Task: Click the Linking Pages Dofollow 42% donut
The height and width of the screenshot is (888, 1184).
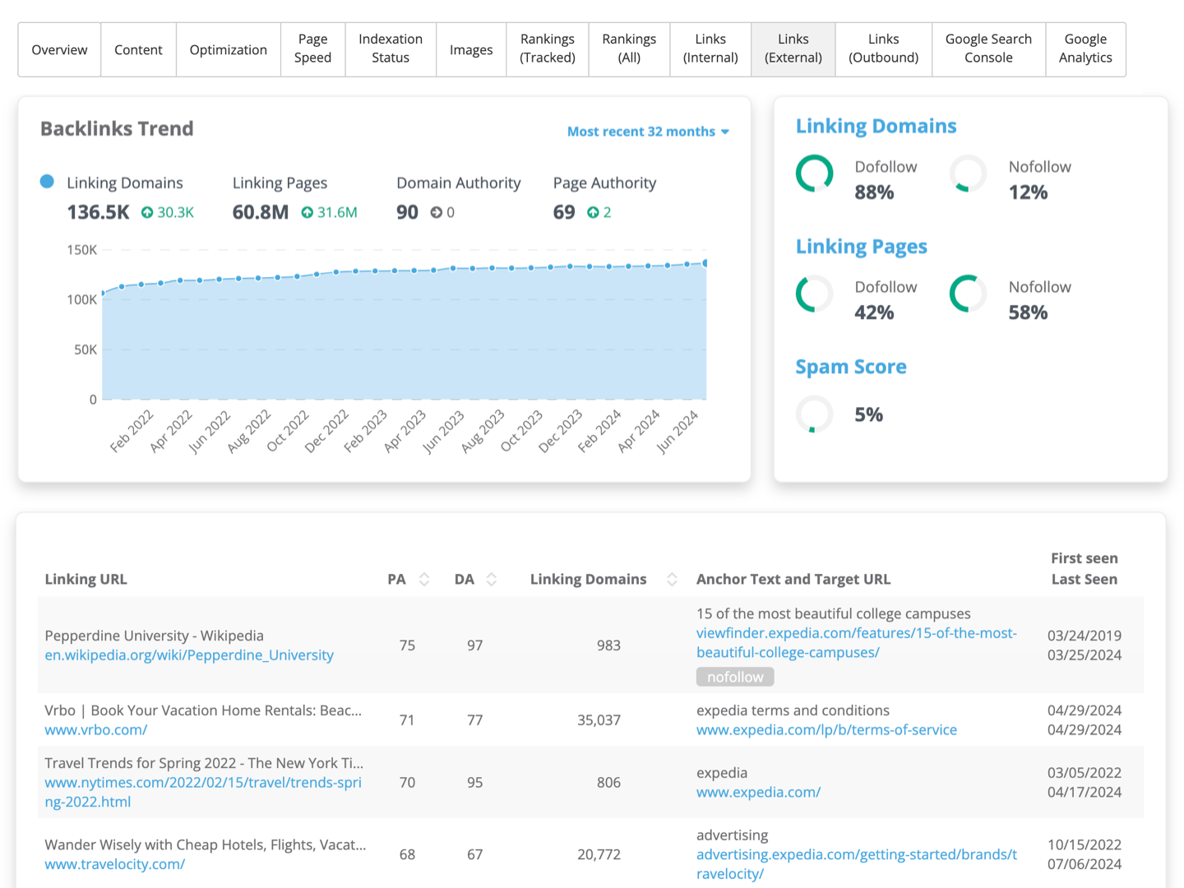Action: pyautogui.click(x=815, y=294)
